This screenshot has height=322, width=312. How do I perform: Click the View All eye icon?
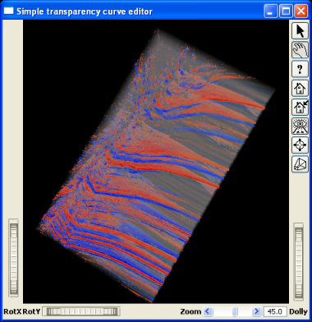[x=301, y=126]
